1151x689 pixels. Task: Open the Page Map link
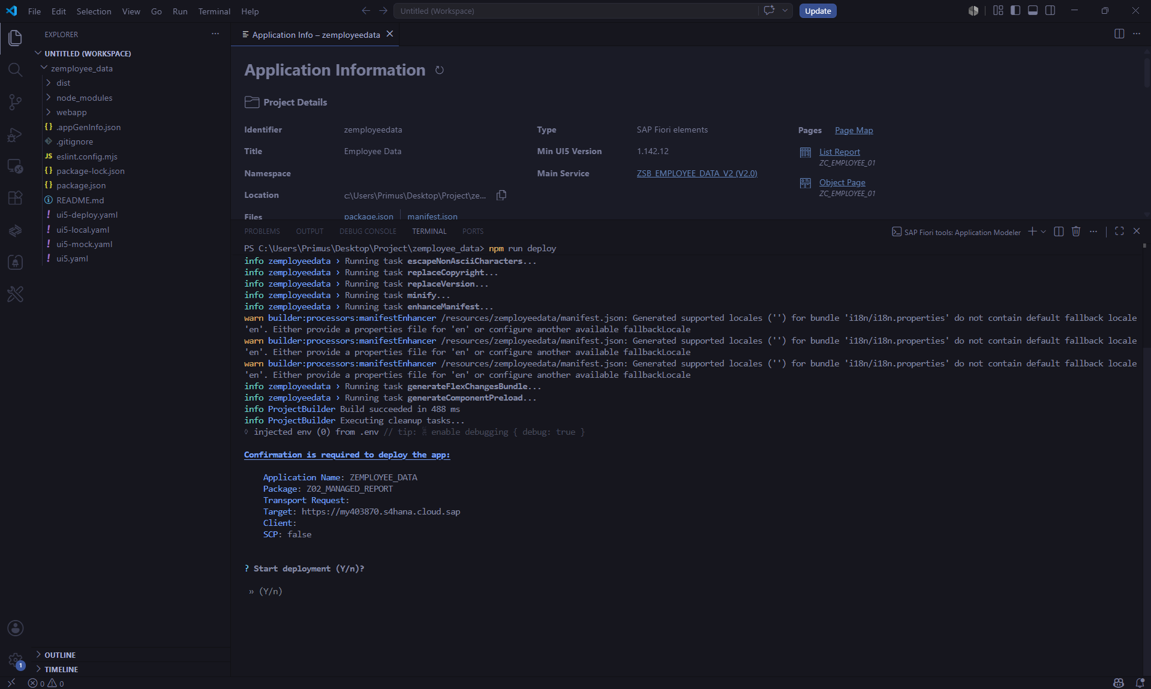854,130
